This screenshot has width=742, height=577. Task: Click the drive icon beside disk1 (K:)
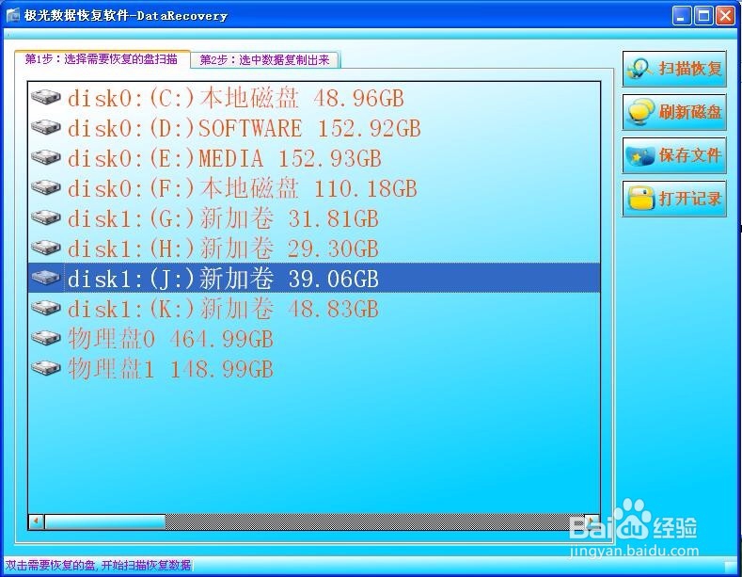pos(46,308)
